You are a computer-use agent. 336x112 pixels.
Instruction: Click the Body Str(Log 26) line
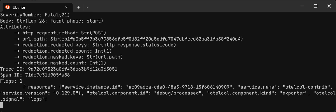click(x=52, y=21)
